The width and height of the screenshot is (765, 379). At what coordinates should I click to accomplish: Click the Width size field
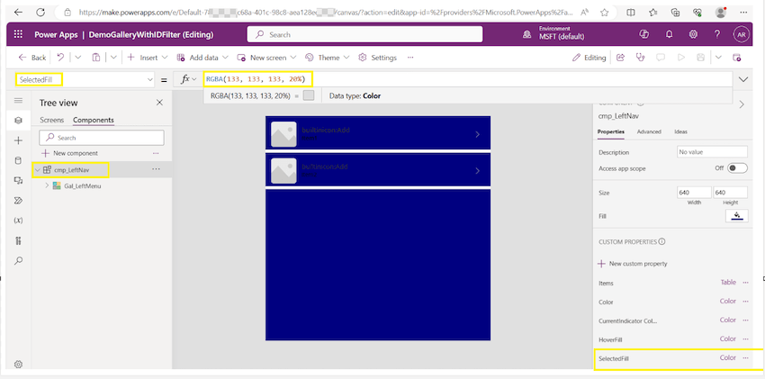pyautogui.click(x=694, y=193)
